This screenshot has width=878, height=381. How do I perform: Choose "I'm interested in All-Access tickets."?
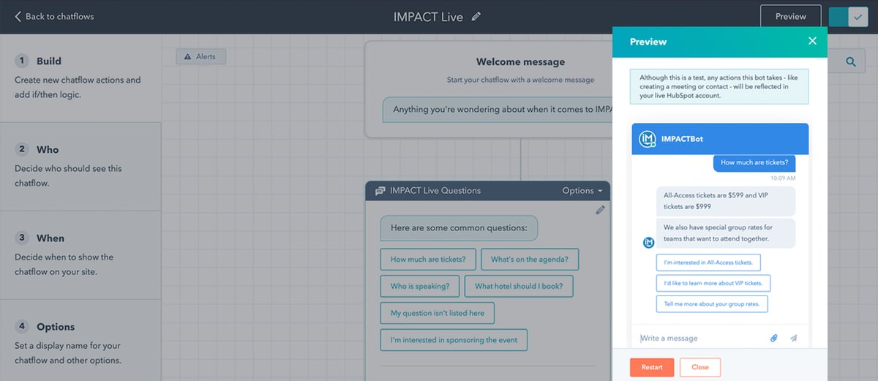709,262
